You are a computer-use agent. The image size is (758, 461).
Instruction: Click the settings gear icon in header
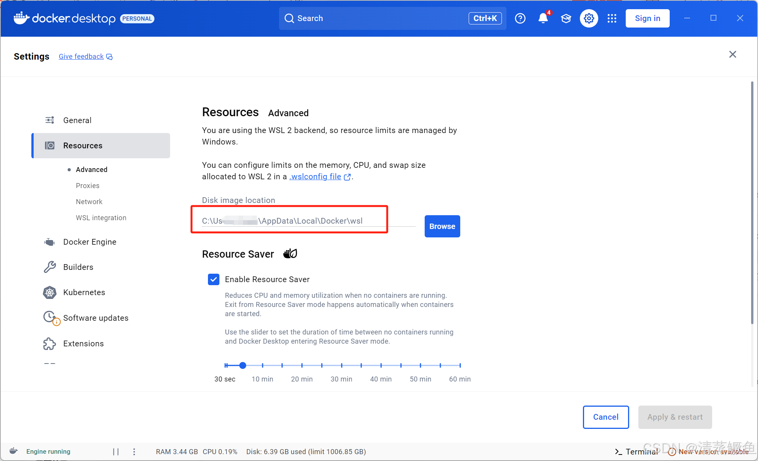pyautogui.click(x=589, y=18)
